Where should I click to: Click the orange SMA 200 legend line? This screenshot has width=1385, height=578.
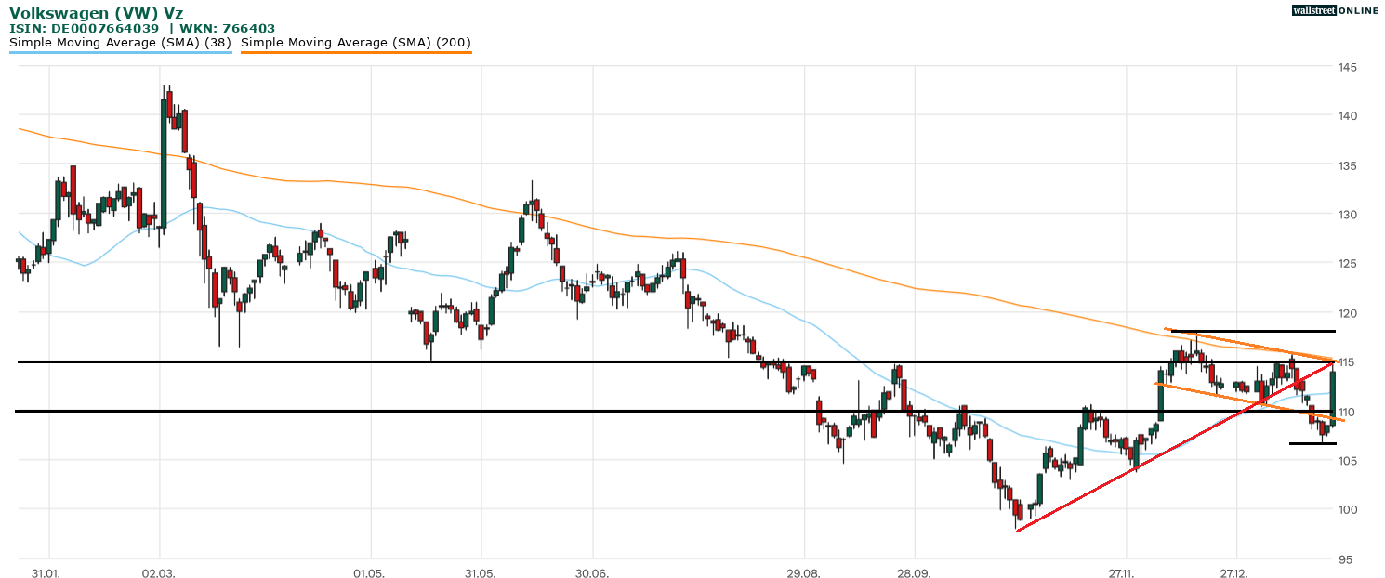click(356, 53)
